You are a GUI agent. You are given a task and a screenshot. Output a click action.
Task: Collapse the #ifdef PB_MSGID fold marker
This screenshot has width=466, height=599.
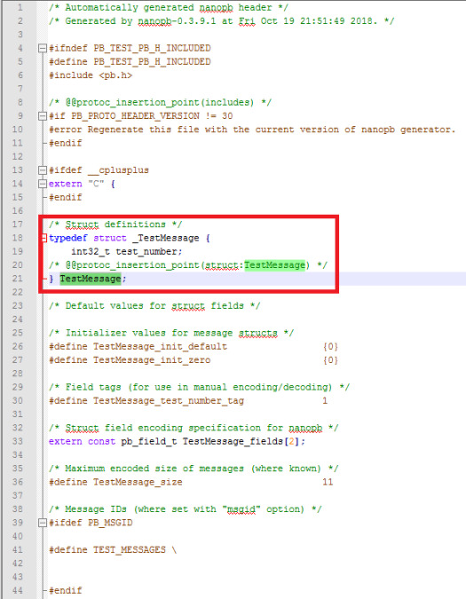pos(43,523)
